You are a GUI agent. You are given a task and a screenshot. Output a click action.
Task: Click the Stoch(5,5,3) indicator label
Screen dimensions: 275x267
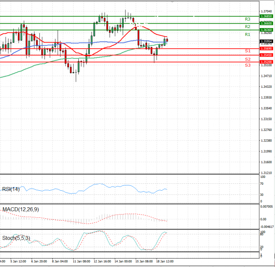point(16,238)
